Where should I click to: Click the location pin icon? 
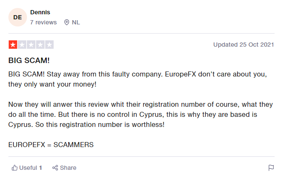click(x=67, y=22)
